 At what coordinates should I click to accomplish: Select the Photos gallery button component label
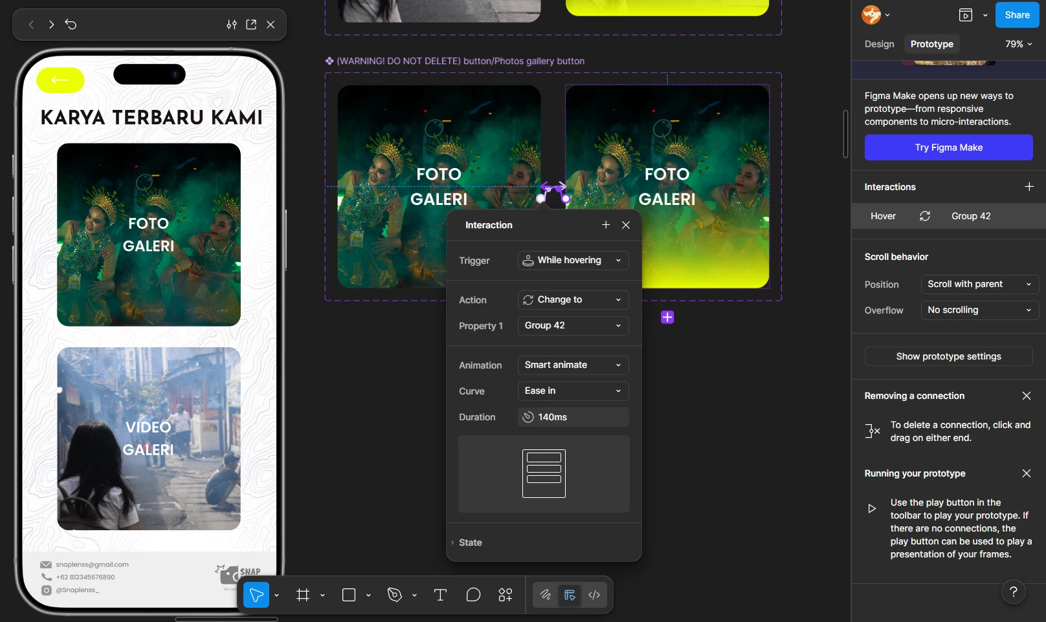coord(460,61)
